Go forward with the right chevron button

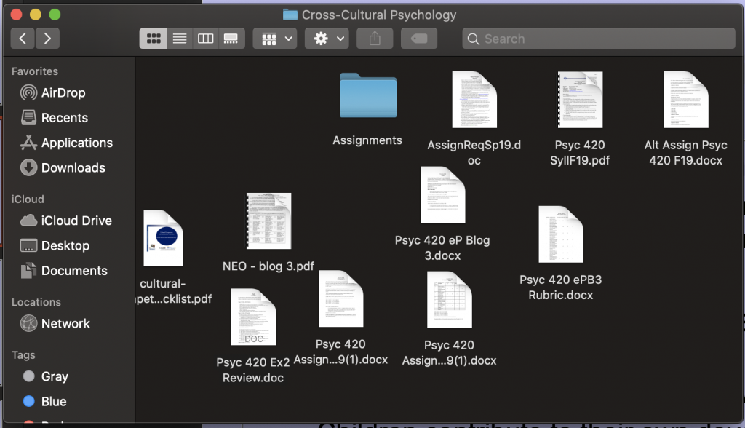[x=47, y=39]
